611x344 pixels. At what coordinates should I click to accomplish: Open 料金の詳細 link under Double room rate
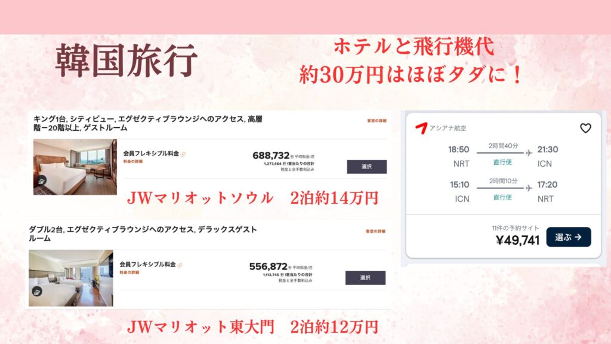tap(129, 272)
